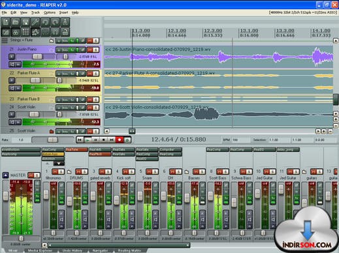Screen dimensions: 339x253
Task: Solo the Justin Piano track
Action: pyautogui.click(x=96, y=50)
